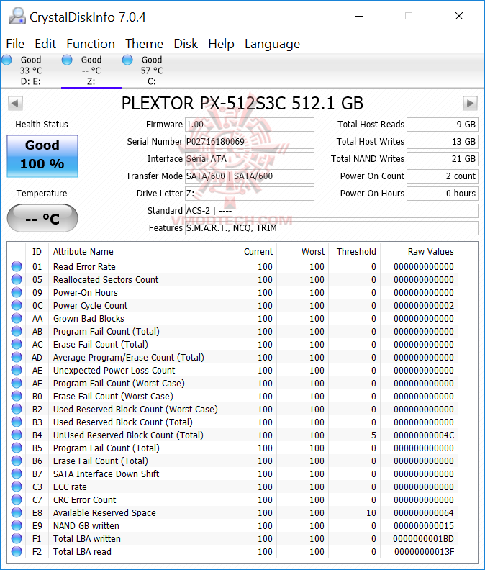This screenshot has width=485, height=570.
Task: Open the Function menu
Action: coord(91,44)
